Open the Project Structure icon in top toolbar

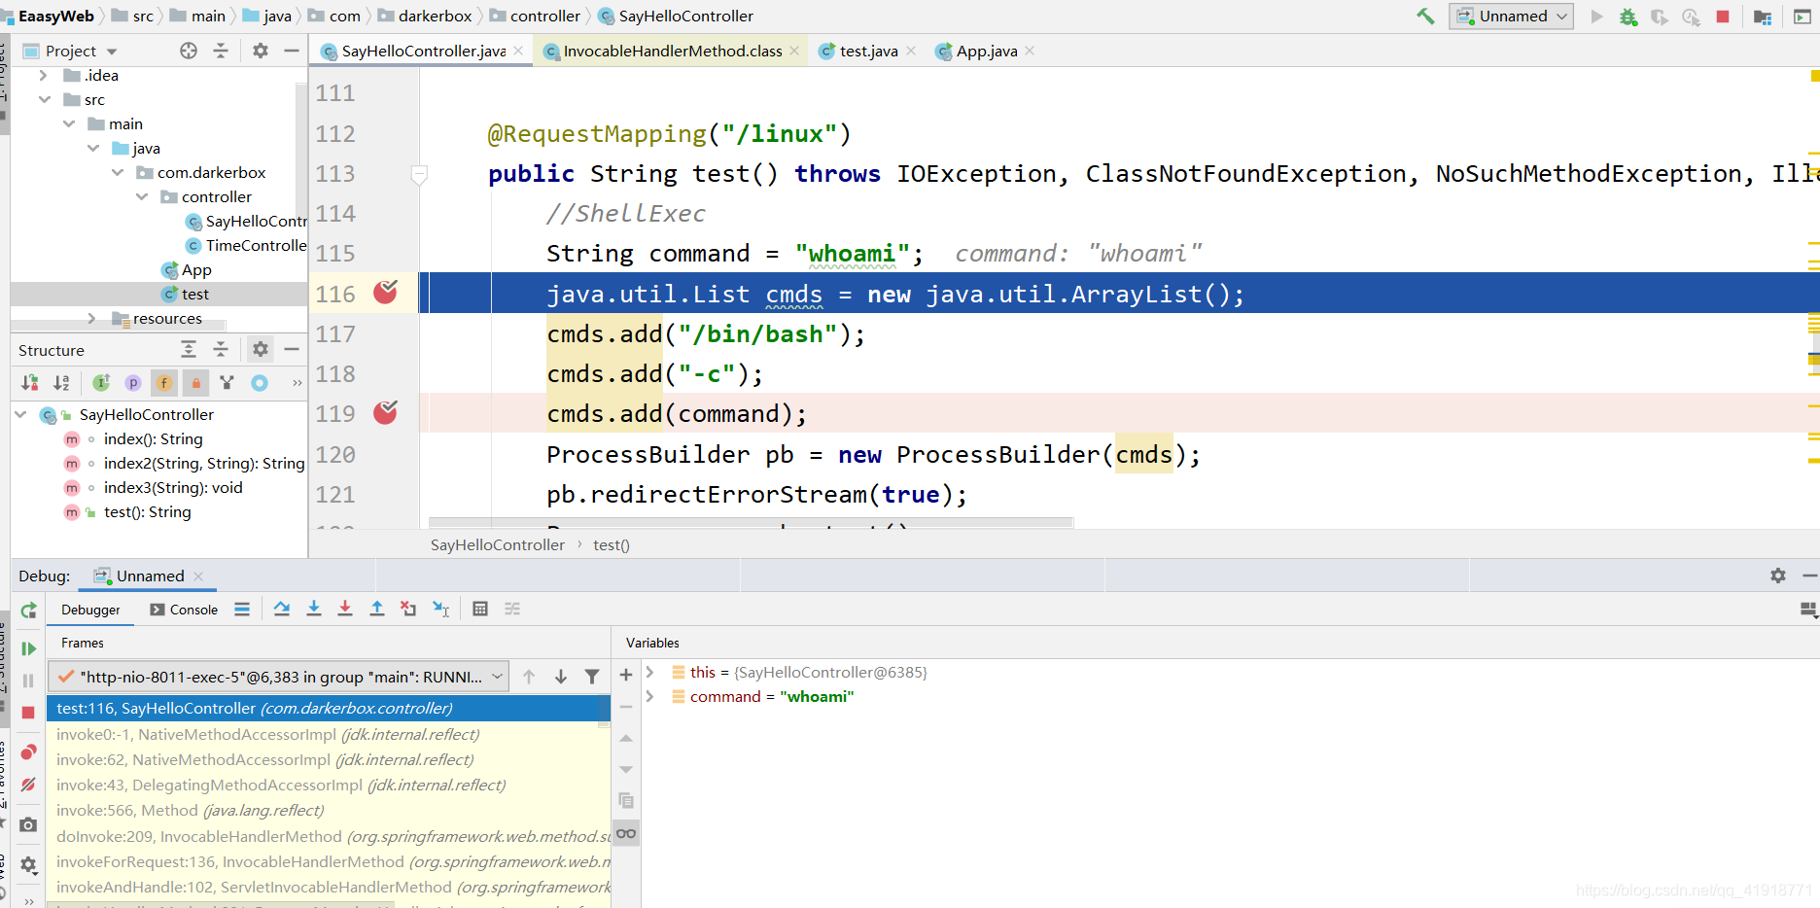click(x=1762, y=17)
